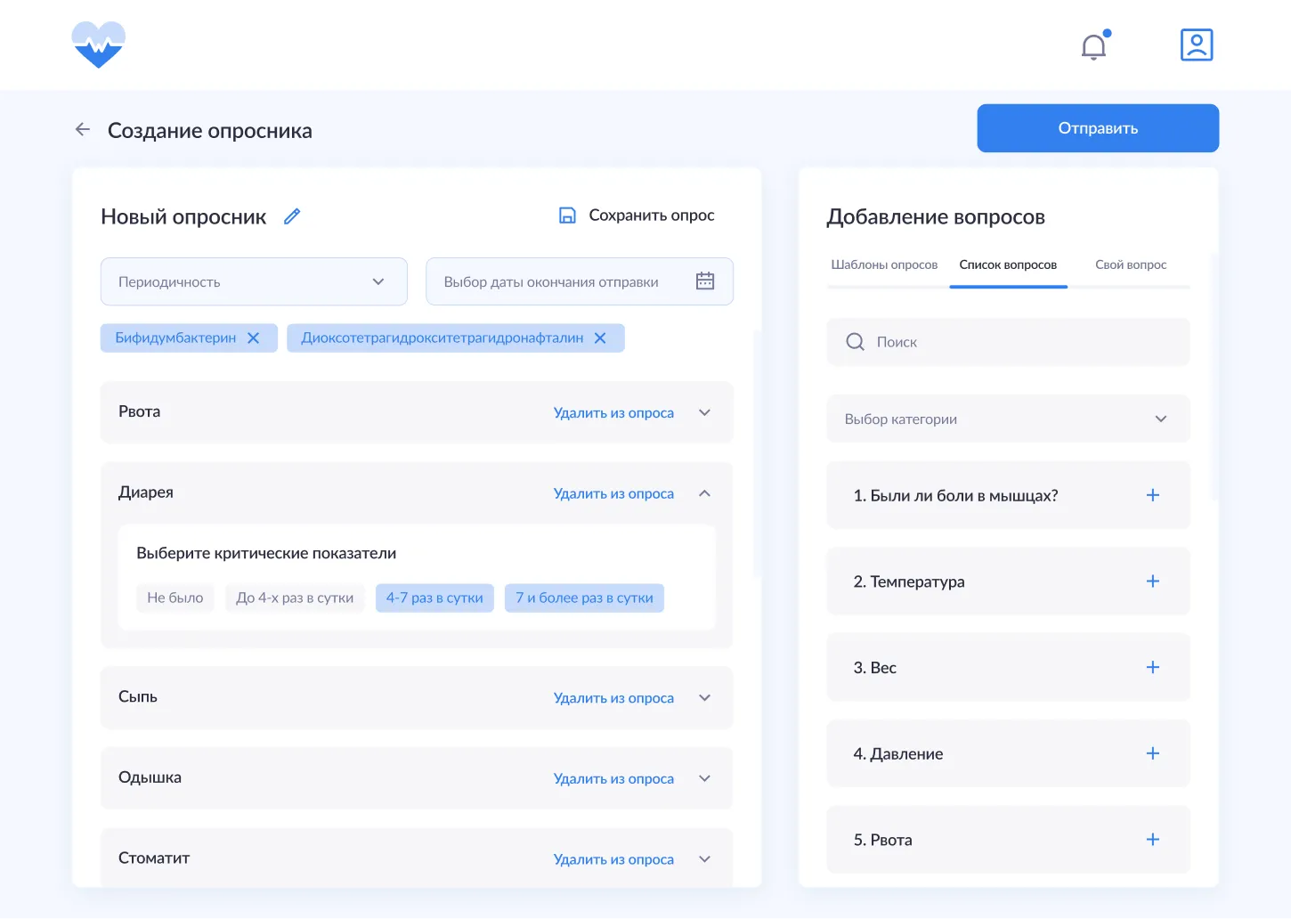Deselect the 4-7 раз в сутки chip
This screenshot has height=919, width=1291.
pos(434,598)
